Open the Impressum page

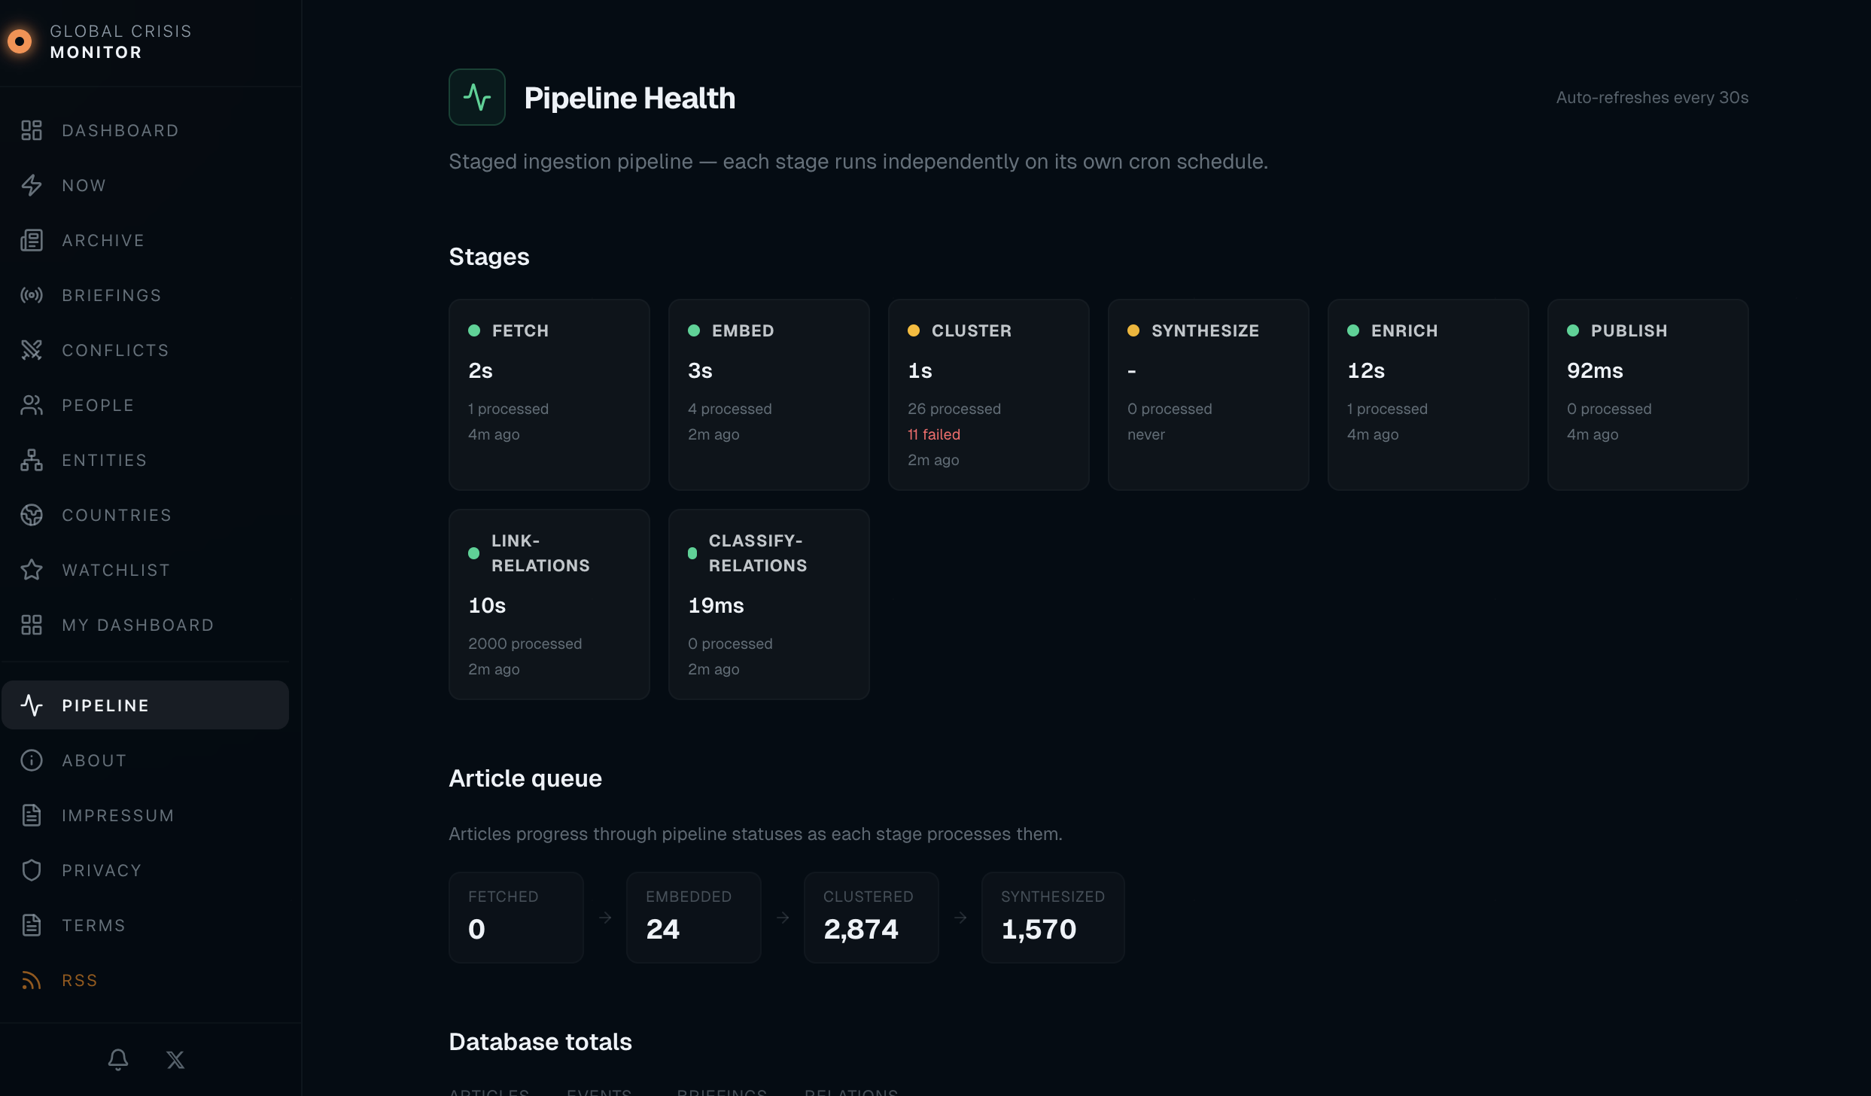coord(117,815)
